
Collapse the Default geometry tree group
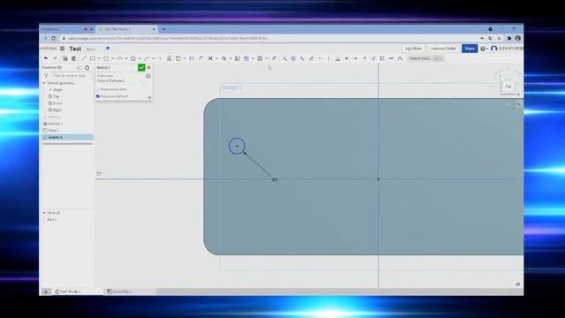point(44,83)
